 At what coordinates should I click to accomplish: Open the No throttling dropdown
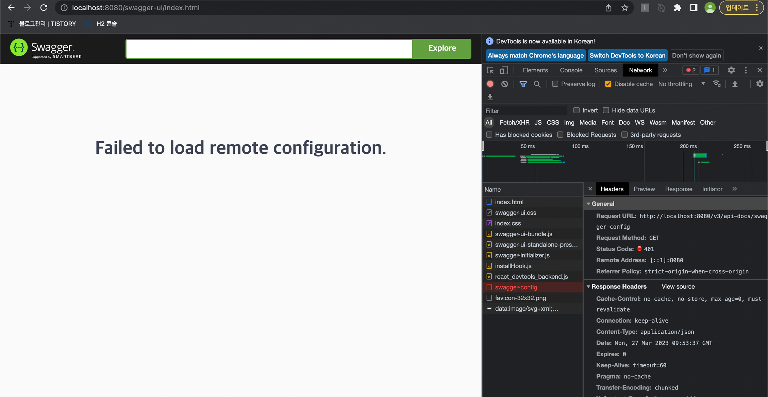tap(681, 84)
